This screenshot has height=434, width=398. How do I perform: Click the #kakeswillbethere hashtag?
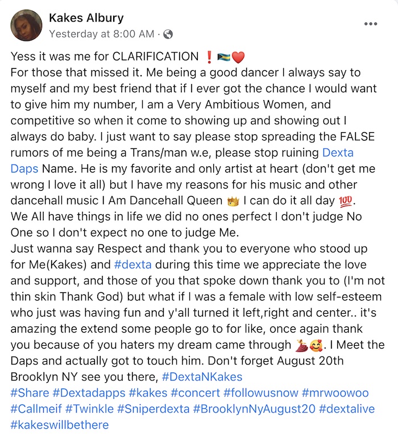tap(60, 425)
